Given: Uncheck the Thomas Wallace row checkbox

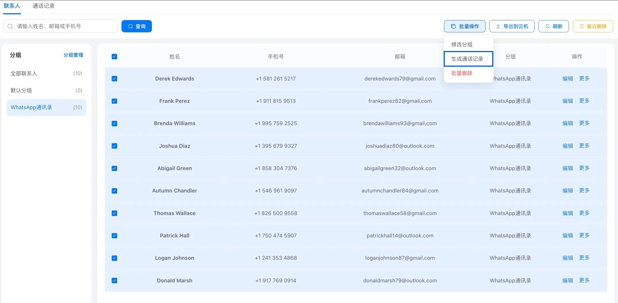Looking at the screenshot, I should [114, 213].
